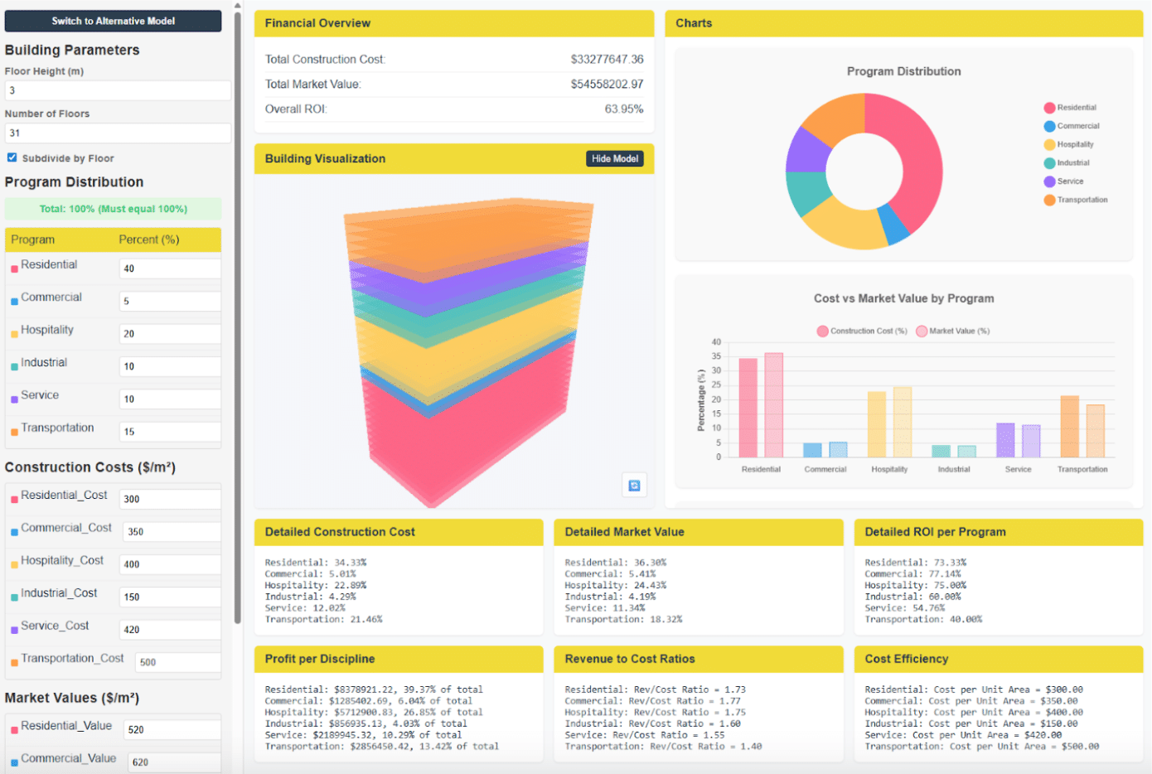Disable the Subdivide by Floor checkbox

[x=12, y=157]
